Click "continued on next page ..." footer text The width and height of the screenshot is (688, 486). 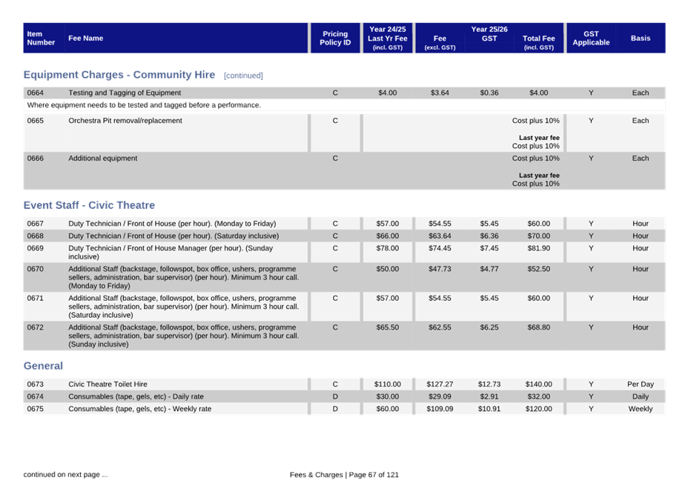[x=66, y=475]
